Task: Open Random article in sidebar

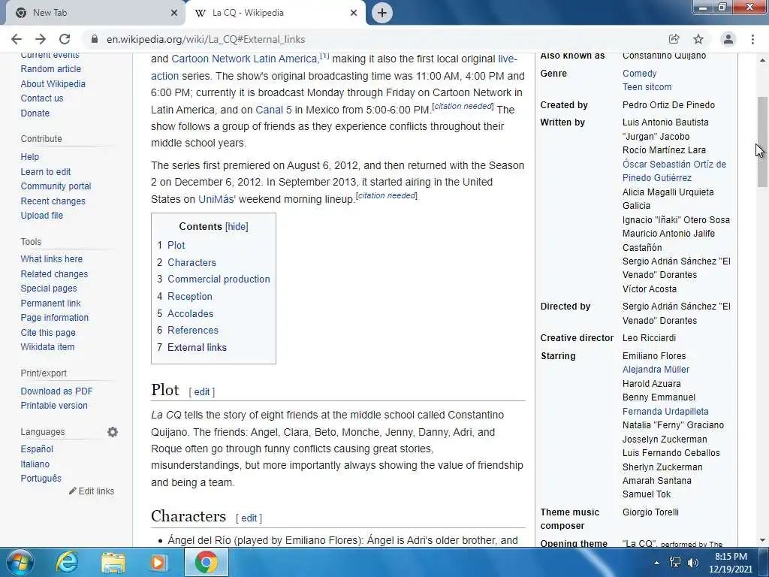Action: [x=50, y=69]
